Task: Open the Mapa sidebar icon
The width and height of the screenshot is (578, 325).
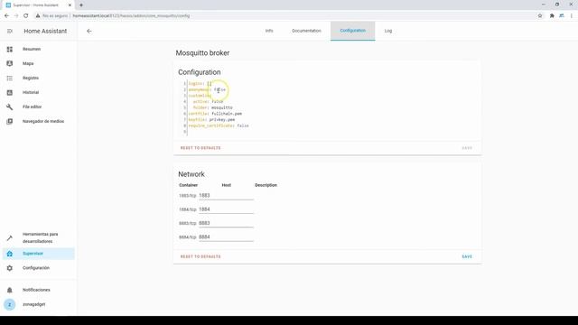Action: 10,63
